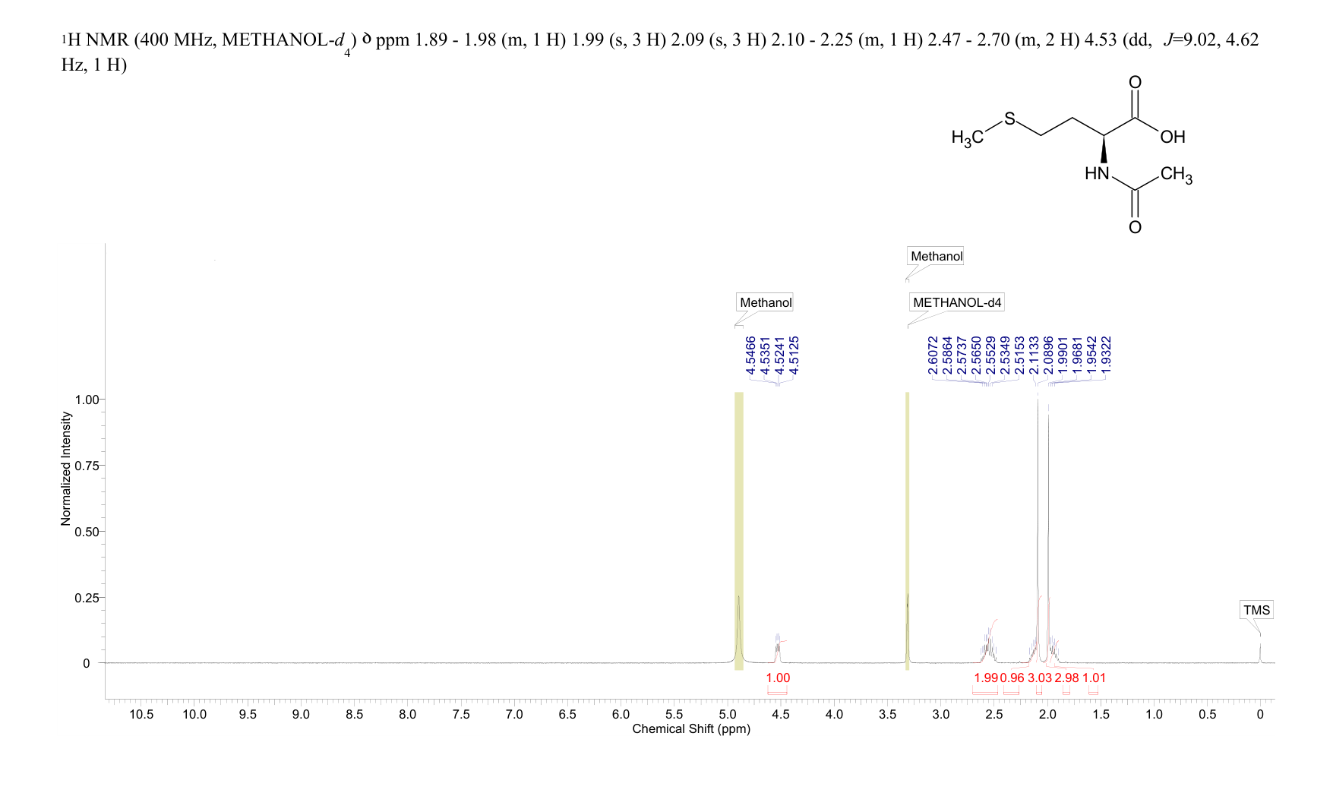Click the integral value 0.96

1012,678
